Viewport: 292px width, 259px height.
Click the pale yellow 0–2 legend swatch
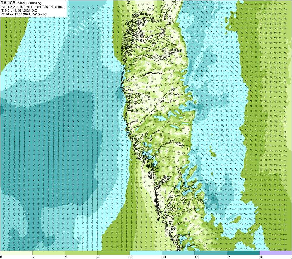[16, 253]
